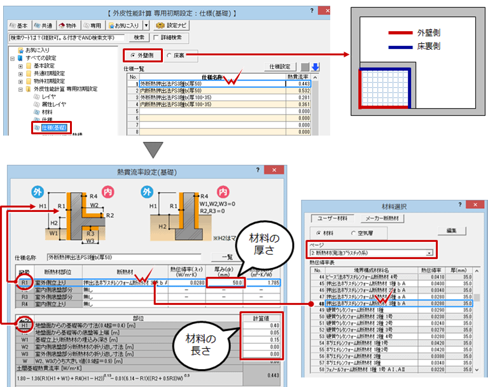488x387 pixels.
Task: Collapse the すべての設定 tree node
Action: coord(13,58)
